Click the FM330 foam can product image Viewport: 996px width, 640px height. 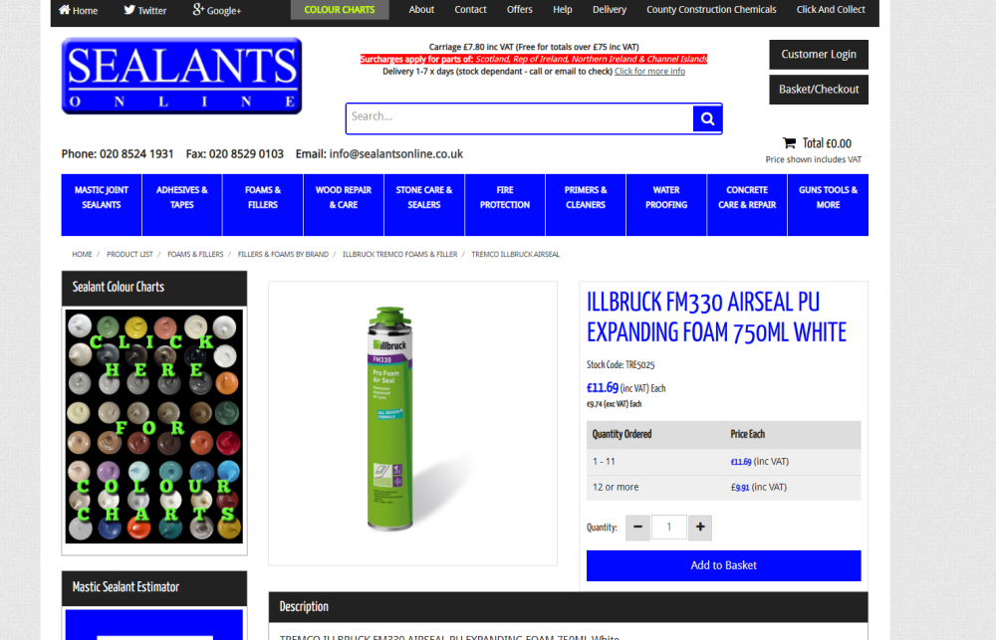tap(389, 418)
